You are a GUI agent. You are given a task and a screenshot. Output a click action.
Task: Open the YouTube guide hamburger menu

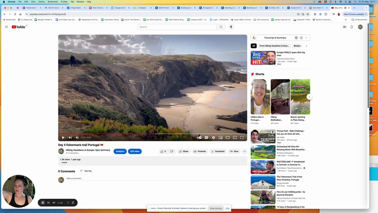(x=6, y=27)
